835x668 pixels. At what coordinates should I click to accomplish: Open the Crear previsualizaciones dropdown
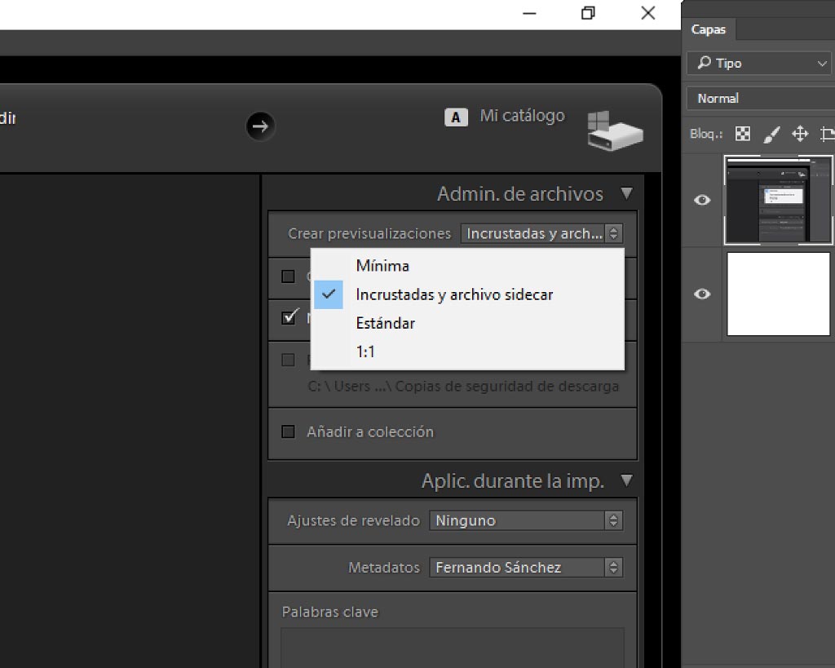(541, 233)
